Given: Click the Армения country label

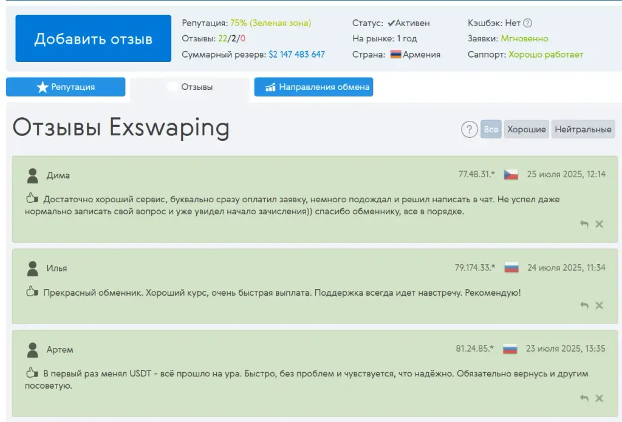Looking at the screenshot, I should 422,54.
